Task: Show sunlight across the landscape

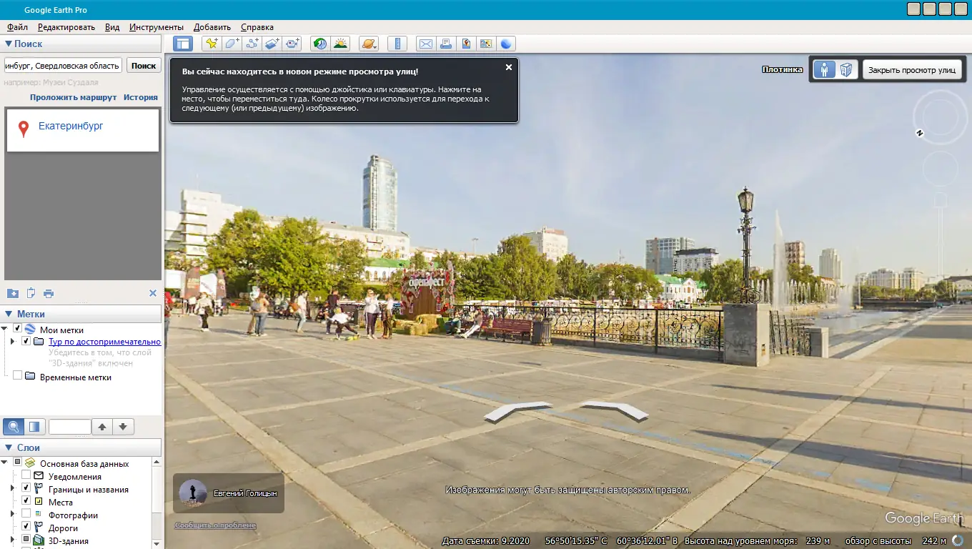Action: [340, 44]
